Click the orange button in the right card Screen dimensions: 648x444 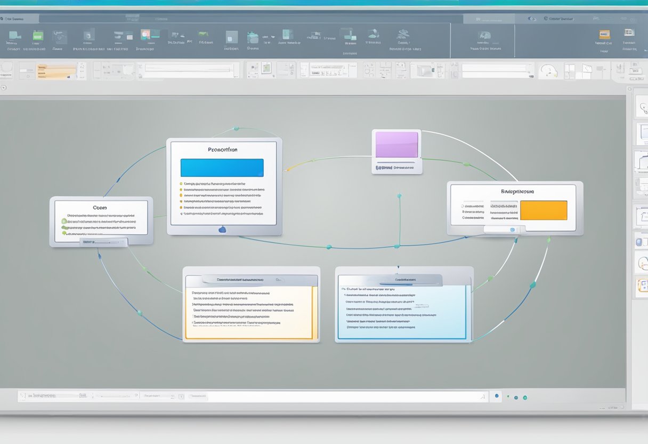point(543,210)
